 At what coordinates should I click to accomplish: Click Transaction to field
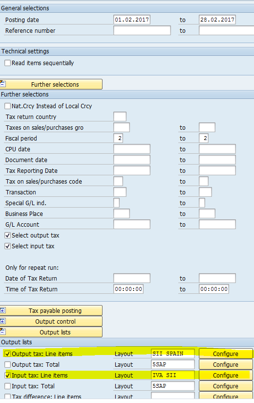[205, 192]
